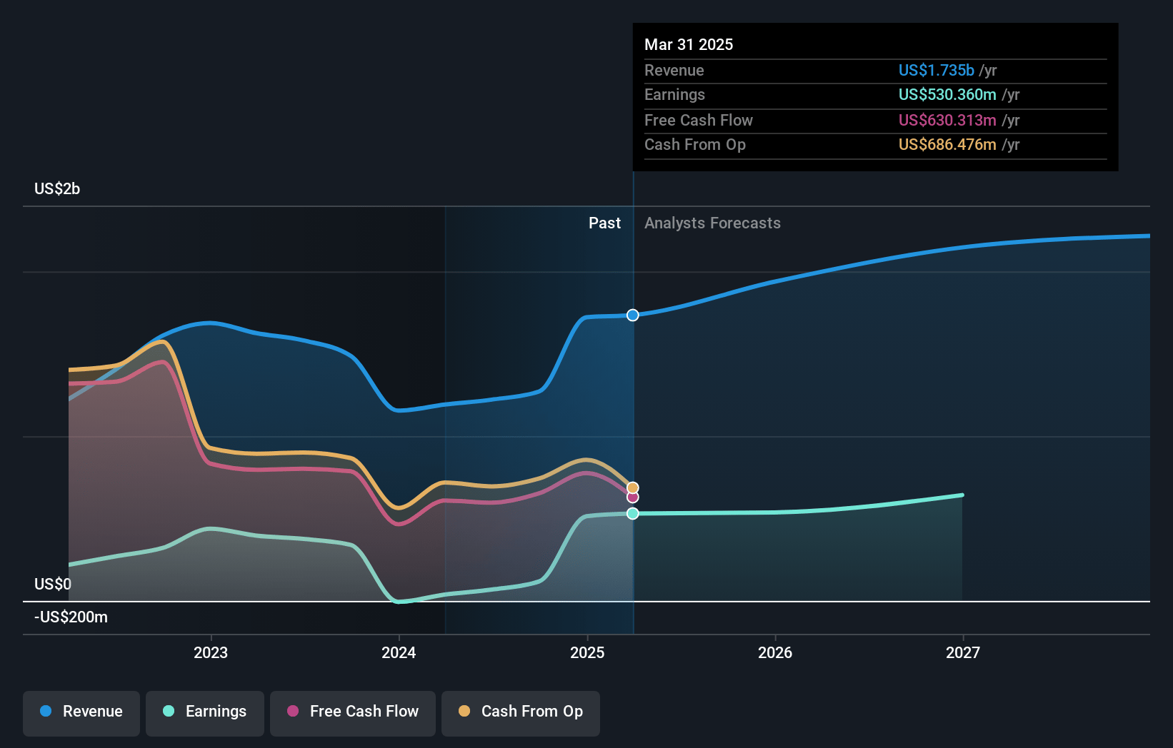The image size is (1173, 748).
Task: Click the blue Revenue marker on the chart line
Action: pyautogui.click(x=633, y=315)
